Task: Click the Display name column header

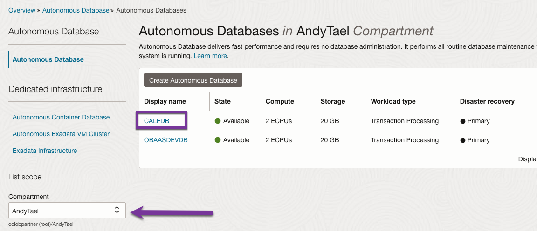Action: (165, 101)
